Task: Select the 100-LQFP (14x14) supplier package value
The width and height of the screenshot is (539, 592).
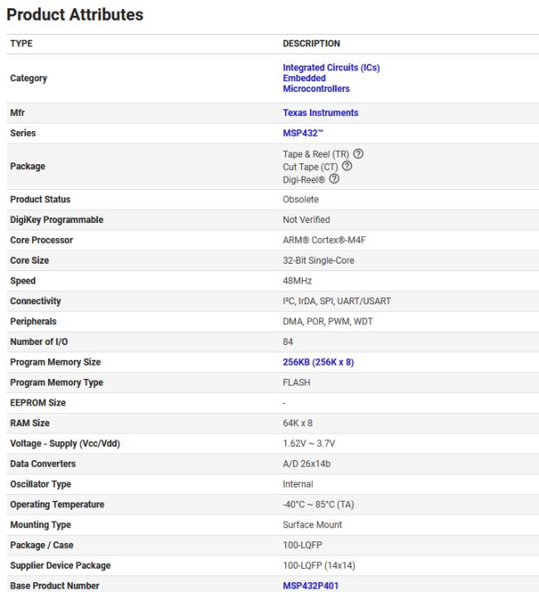Action: [x=320, y=565]
